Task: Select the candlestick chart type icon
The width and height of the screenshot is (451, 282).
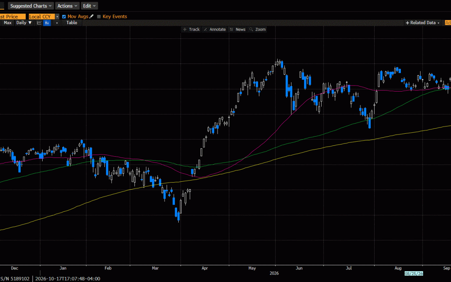Action: click(47, 23)
